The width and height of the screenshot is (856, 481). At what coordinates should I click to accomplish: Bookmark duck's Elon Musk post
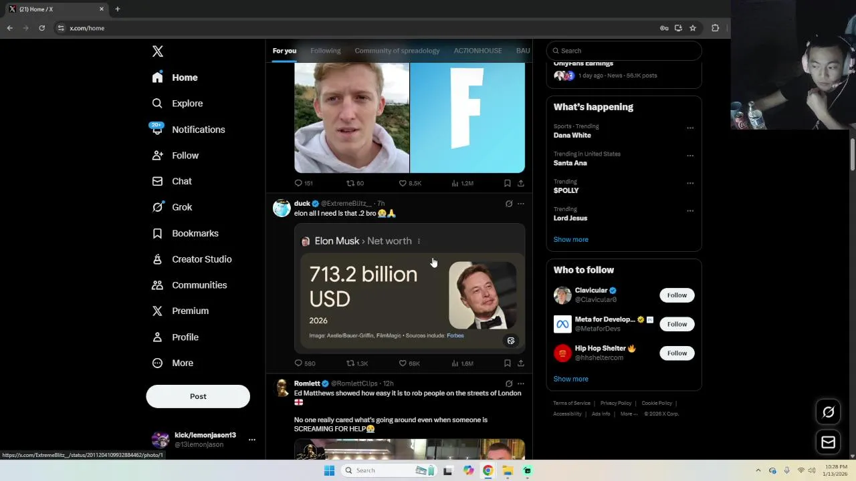[x=508, y=363]
